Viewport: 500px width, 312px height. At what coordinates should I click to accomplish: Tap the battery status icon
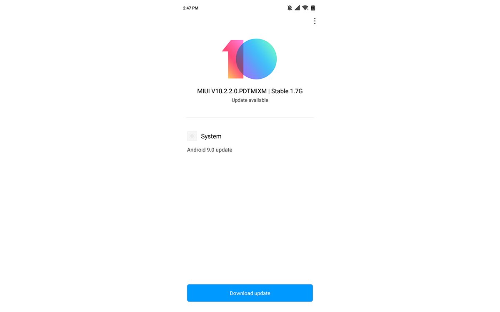point(313,8)
